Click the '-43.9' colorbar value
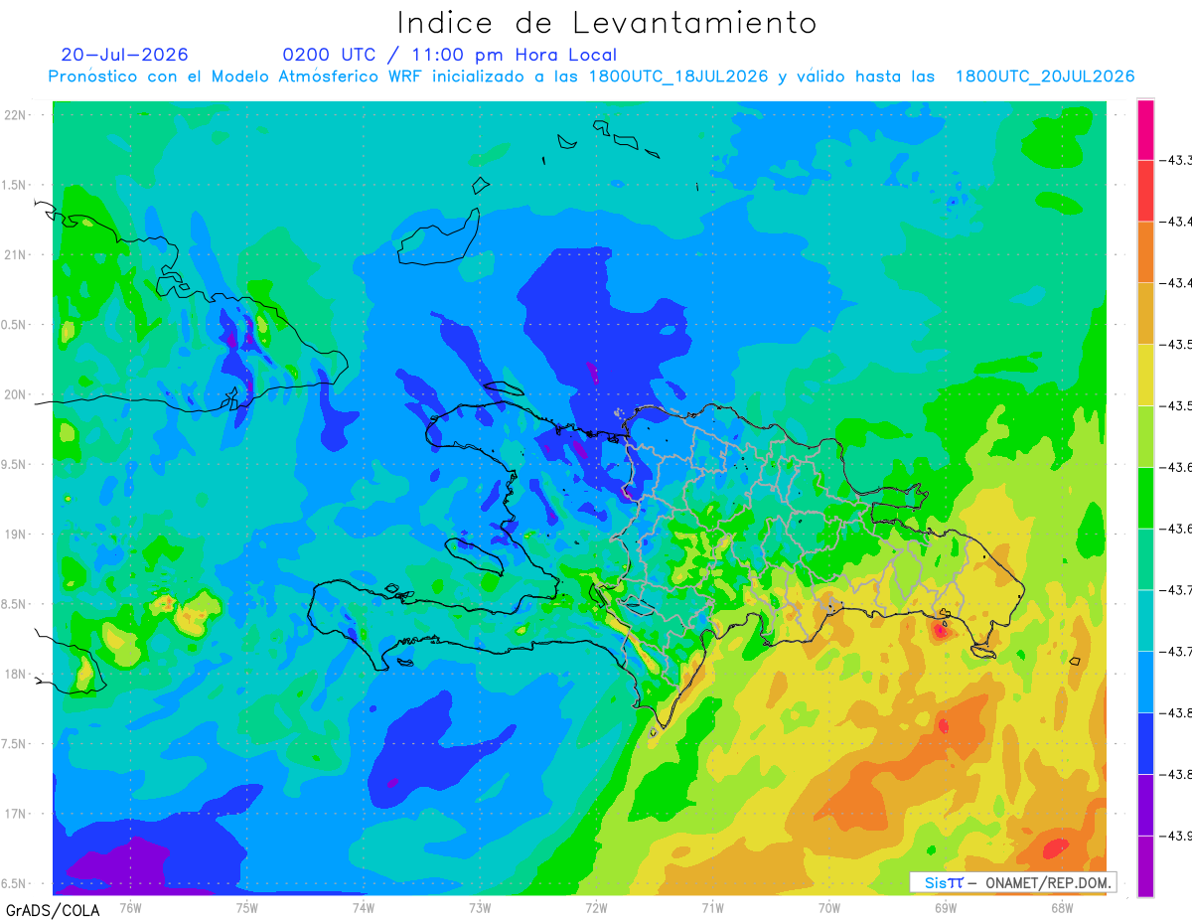1192x921 pixels. (x=1177, y=836)
